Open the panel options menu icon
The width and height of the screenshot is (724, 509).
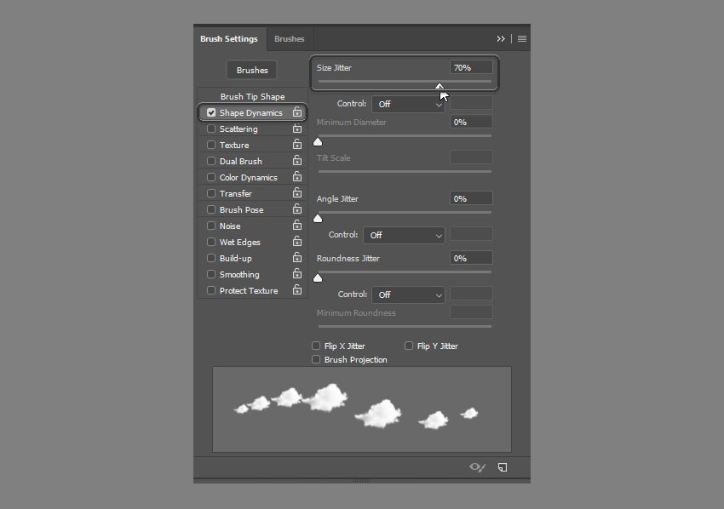pyautogui.click(x=522, y=39)
